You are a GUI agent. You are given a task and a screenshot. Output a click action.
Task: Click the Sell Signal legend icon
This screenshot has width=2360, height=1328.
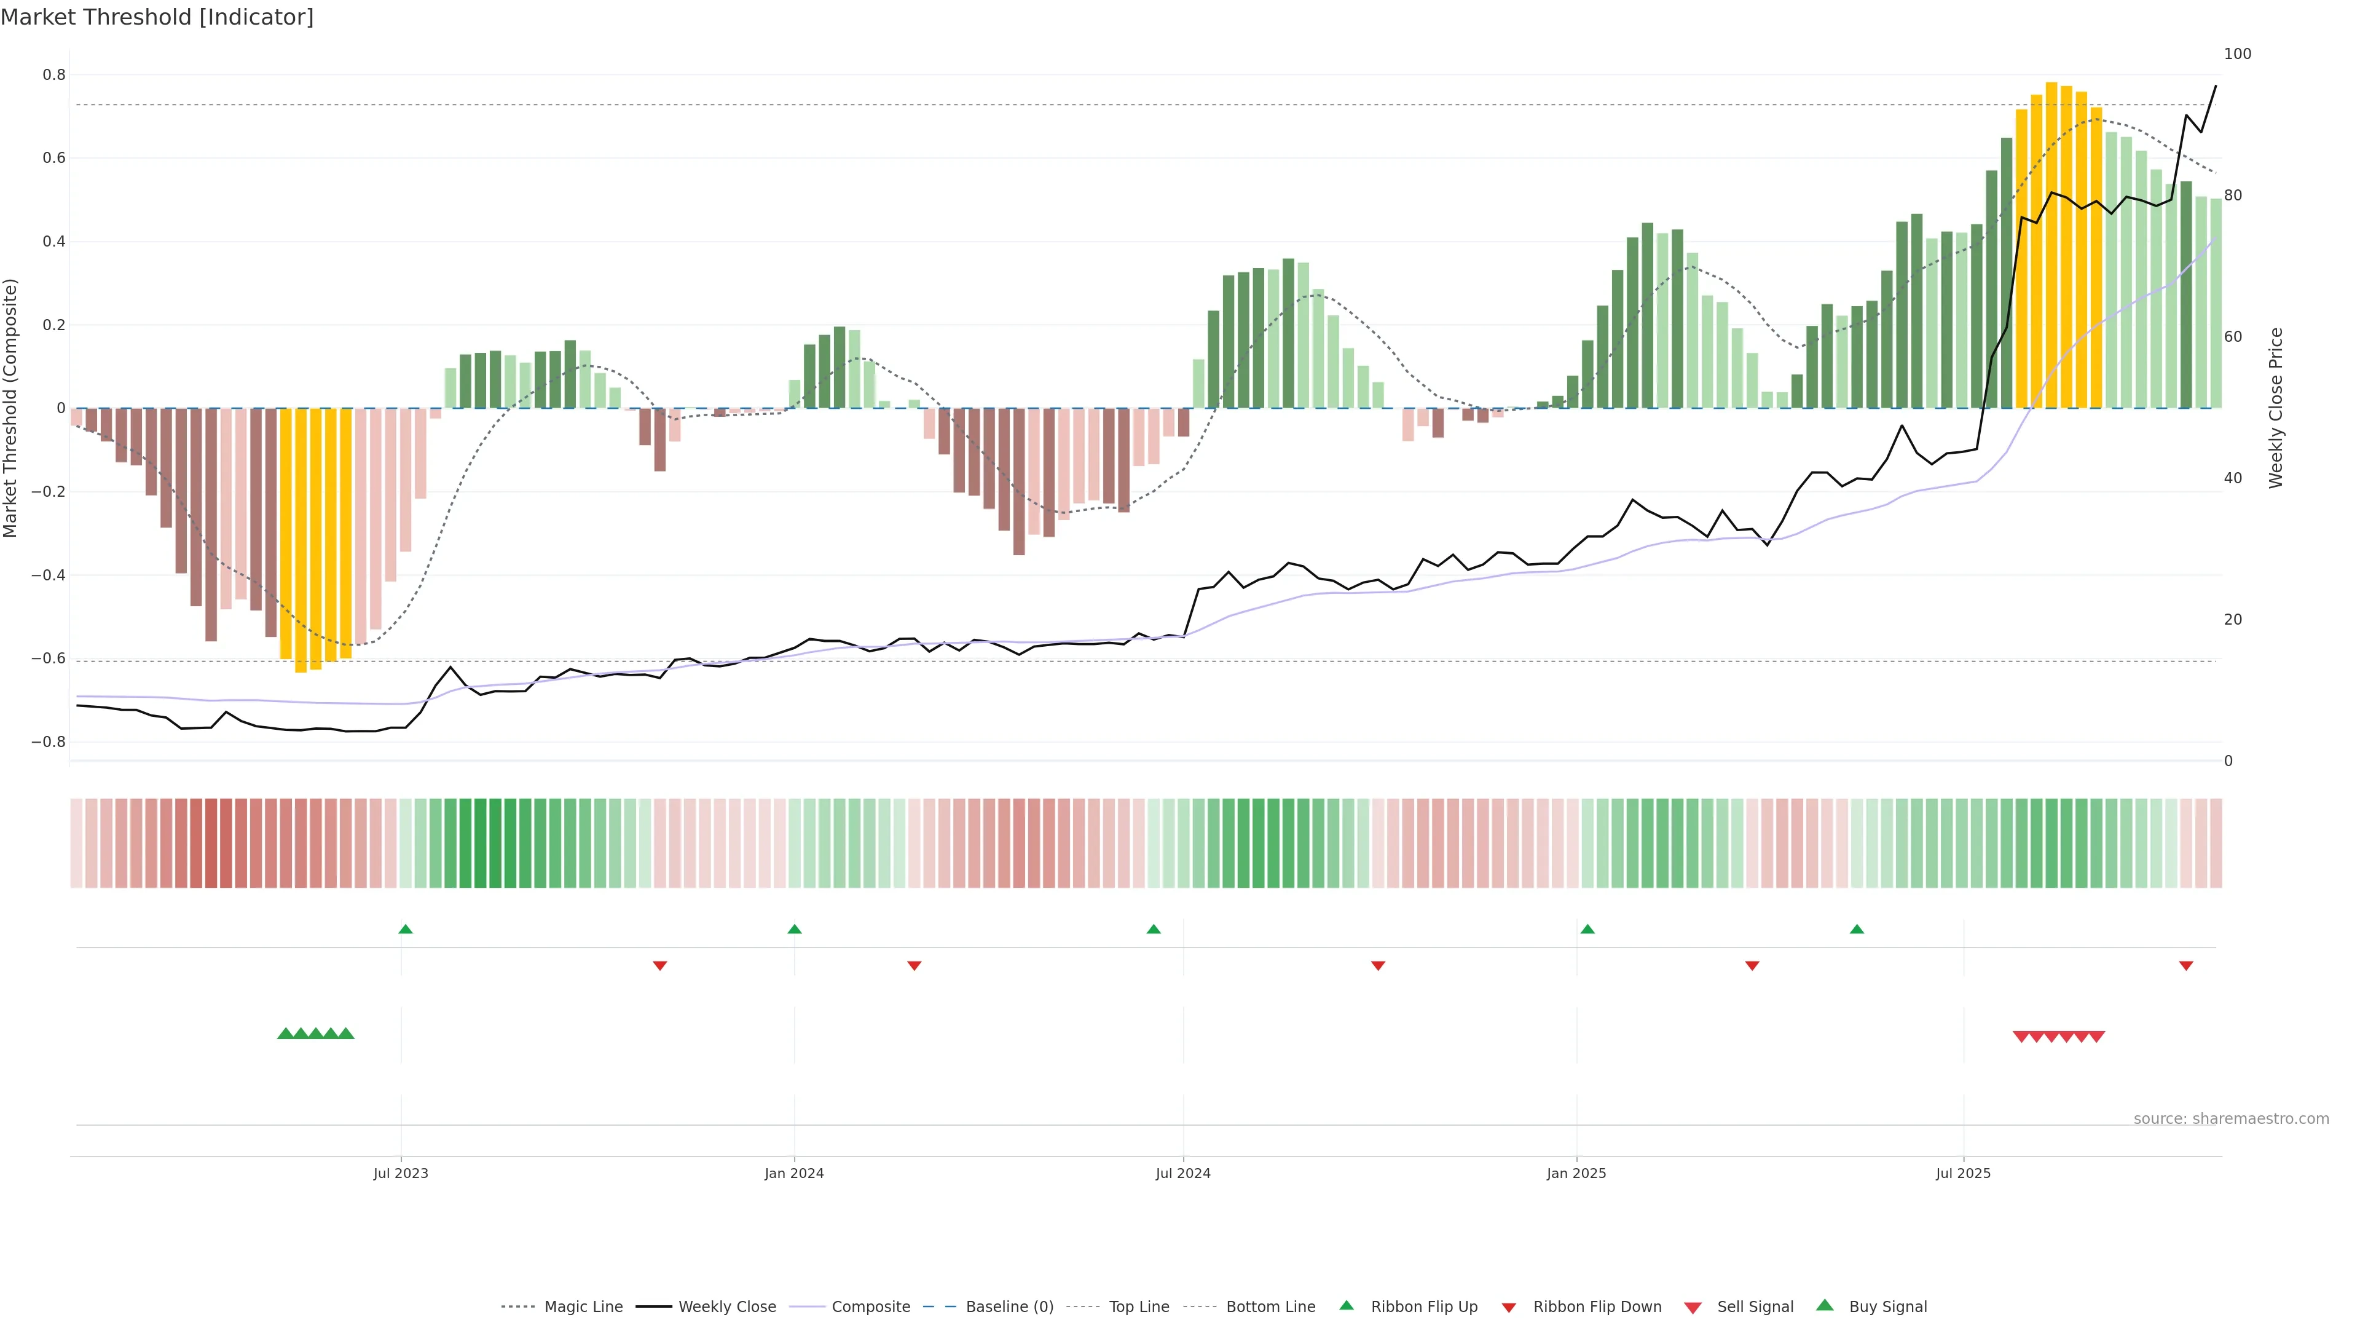tap(1693, 1308)
